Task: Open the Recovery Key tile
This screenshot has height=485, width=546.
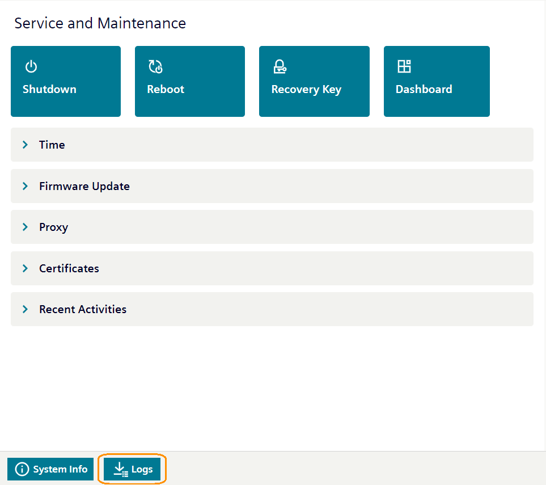Action: [314, 81]
